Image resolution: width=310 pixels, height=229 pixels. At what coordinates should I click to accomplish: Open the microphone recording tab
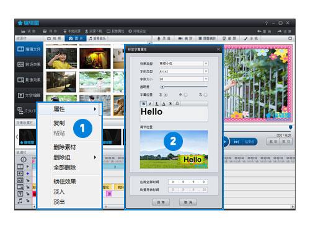(x=164, y=38)
